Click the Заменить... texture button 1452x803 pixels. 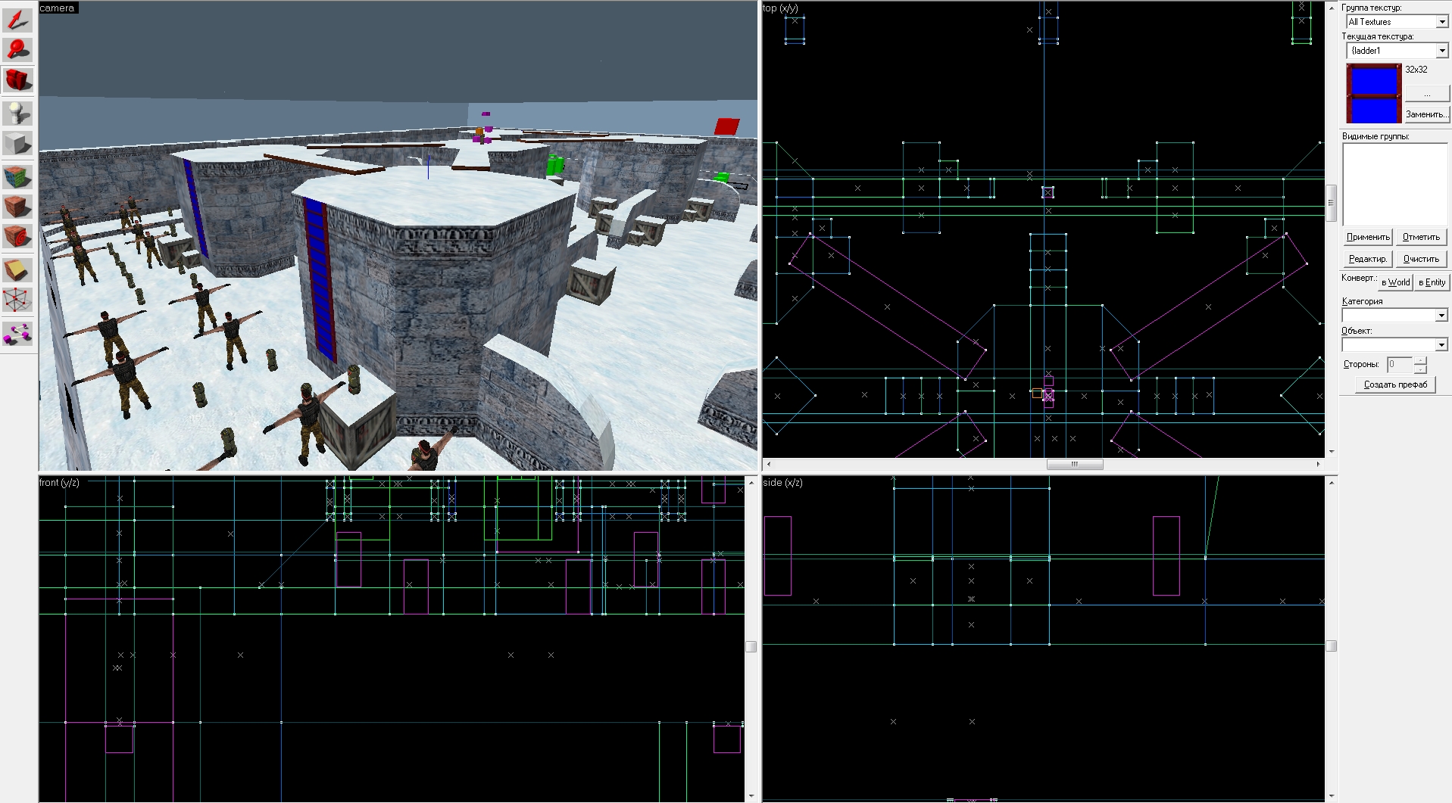[1426, 114]
